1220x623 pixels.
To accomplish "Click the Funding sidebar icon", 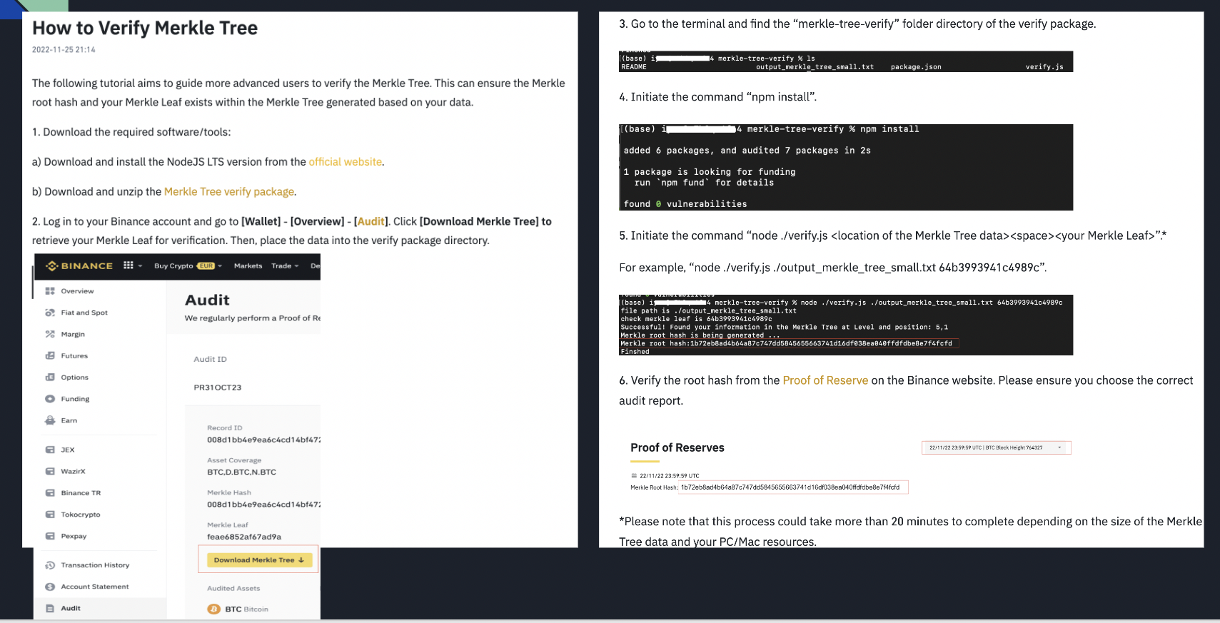I will click(50, 399).
